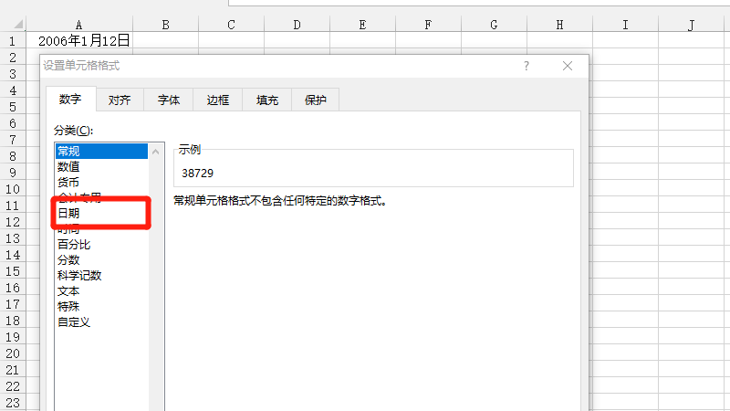Image resolution: width=730 pixels, height=411 pixels.
Task: Select 自定义 category
Action: click(74, 322)
